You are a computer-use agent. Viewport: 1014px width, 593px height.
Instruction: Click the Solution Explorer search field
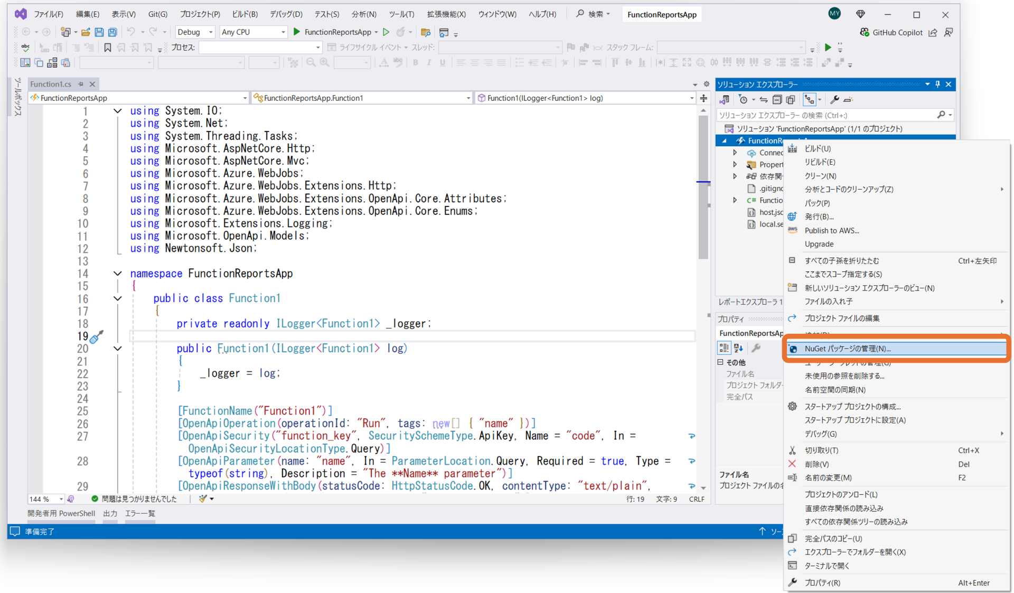tap(835, 115)
